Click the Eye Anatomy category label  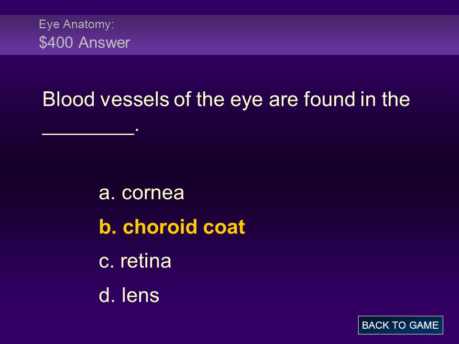tap(76, 24)
